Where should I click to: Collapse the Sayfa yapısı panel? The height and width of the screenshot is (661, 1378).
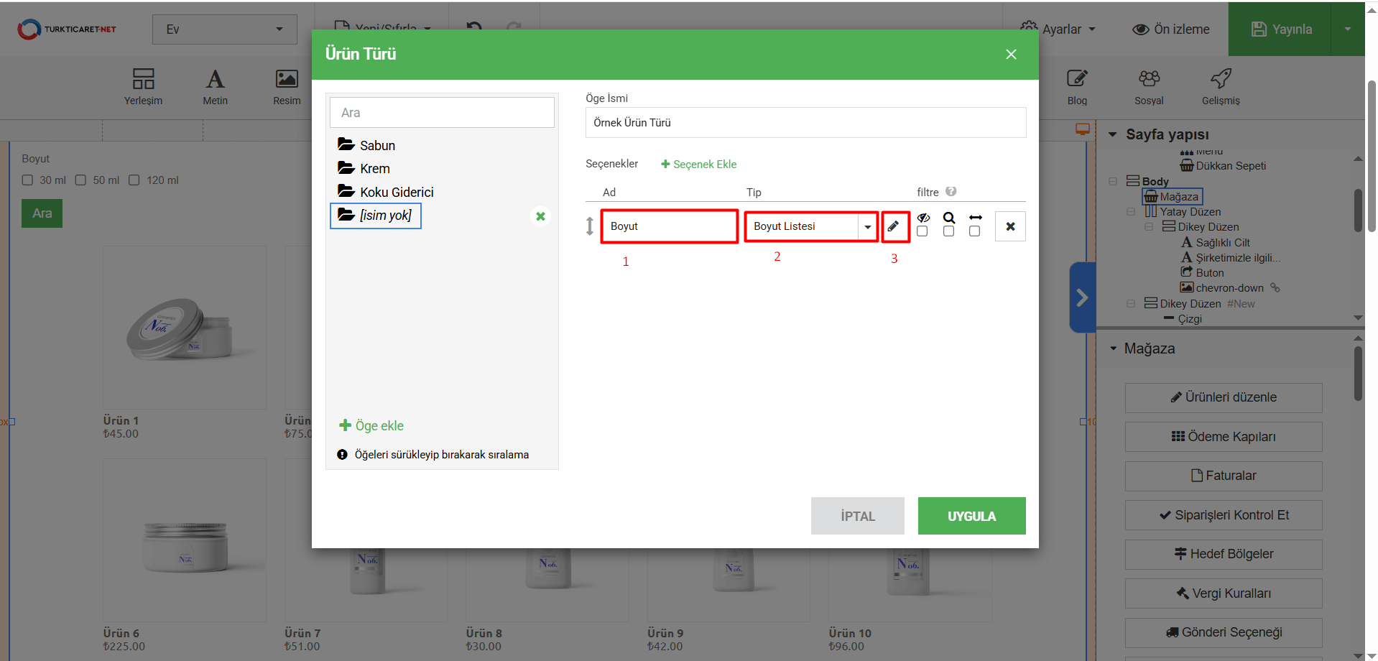1113,134
